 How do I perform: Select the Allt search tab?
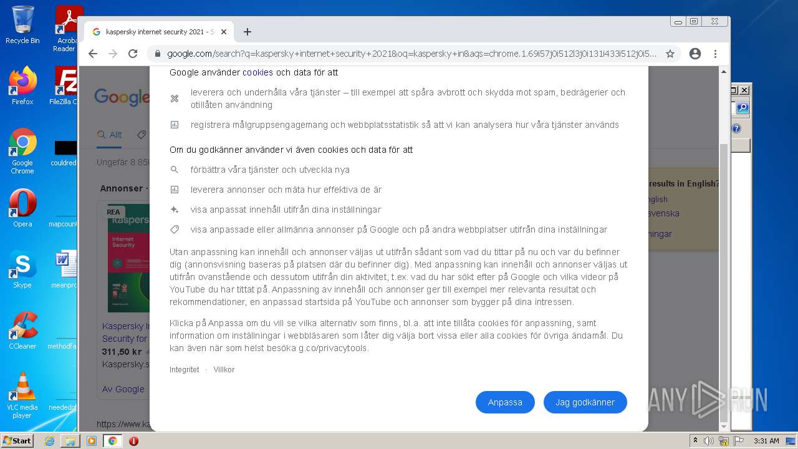(x=110, y=135)
